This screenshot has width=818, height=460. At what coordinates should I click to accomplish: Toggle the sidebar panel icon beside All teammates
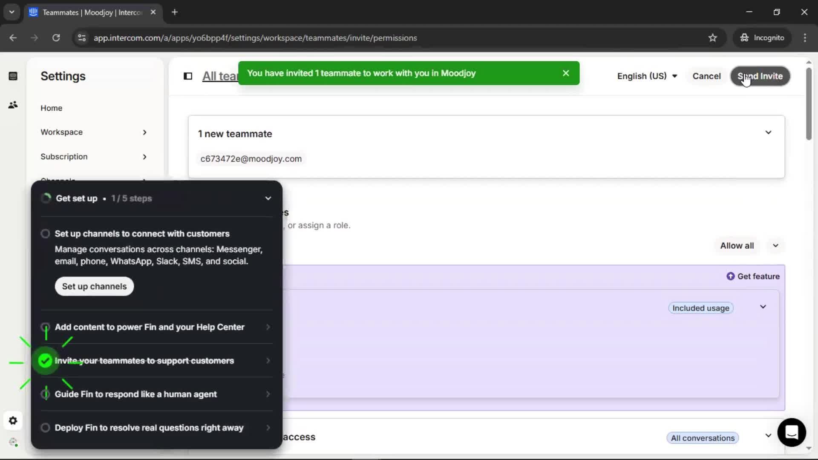coord(188,76)
